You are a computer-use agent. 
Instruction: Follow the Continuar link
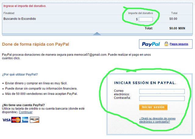[x=26, y=112]
